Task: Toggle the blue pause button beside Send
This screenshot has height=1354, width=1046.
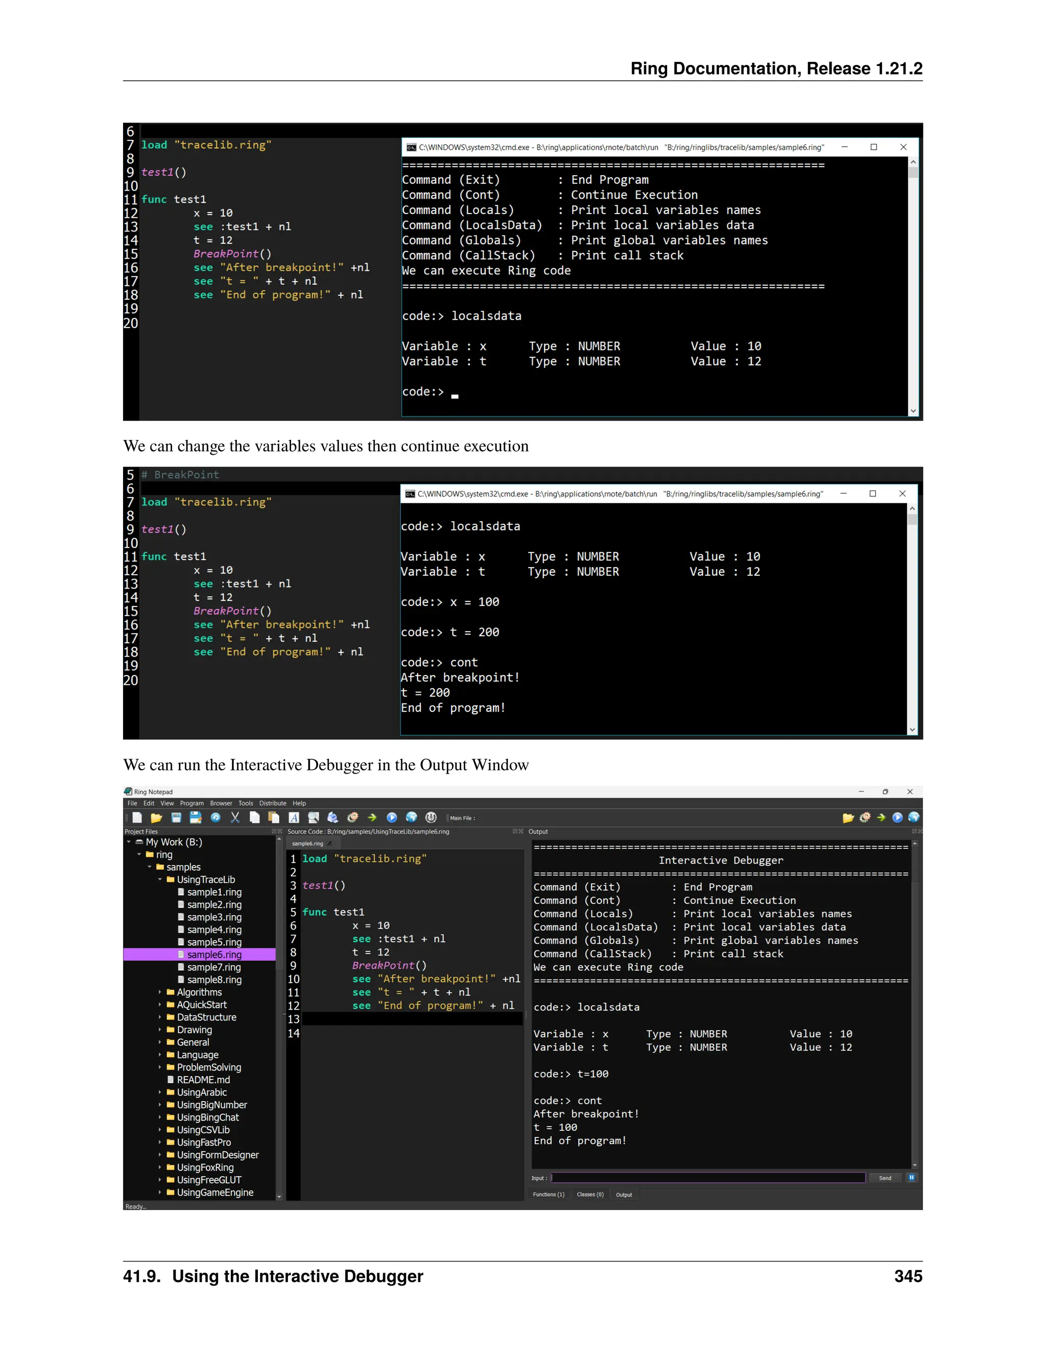Action: click(x=912, y=1177)
